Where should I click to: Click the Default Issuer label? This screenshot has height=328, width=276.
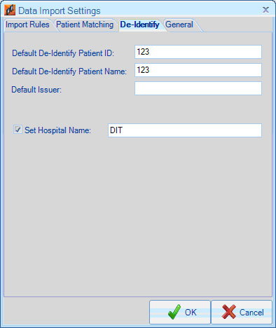pos(36,90)
